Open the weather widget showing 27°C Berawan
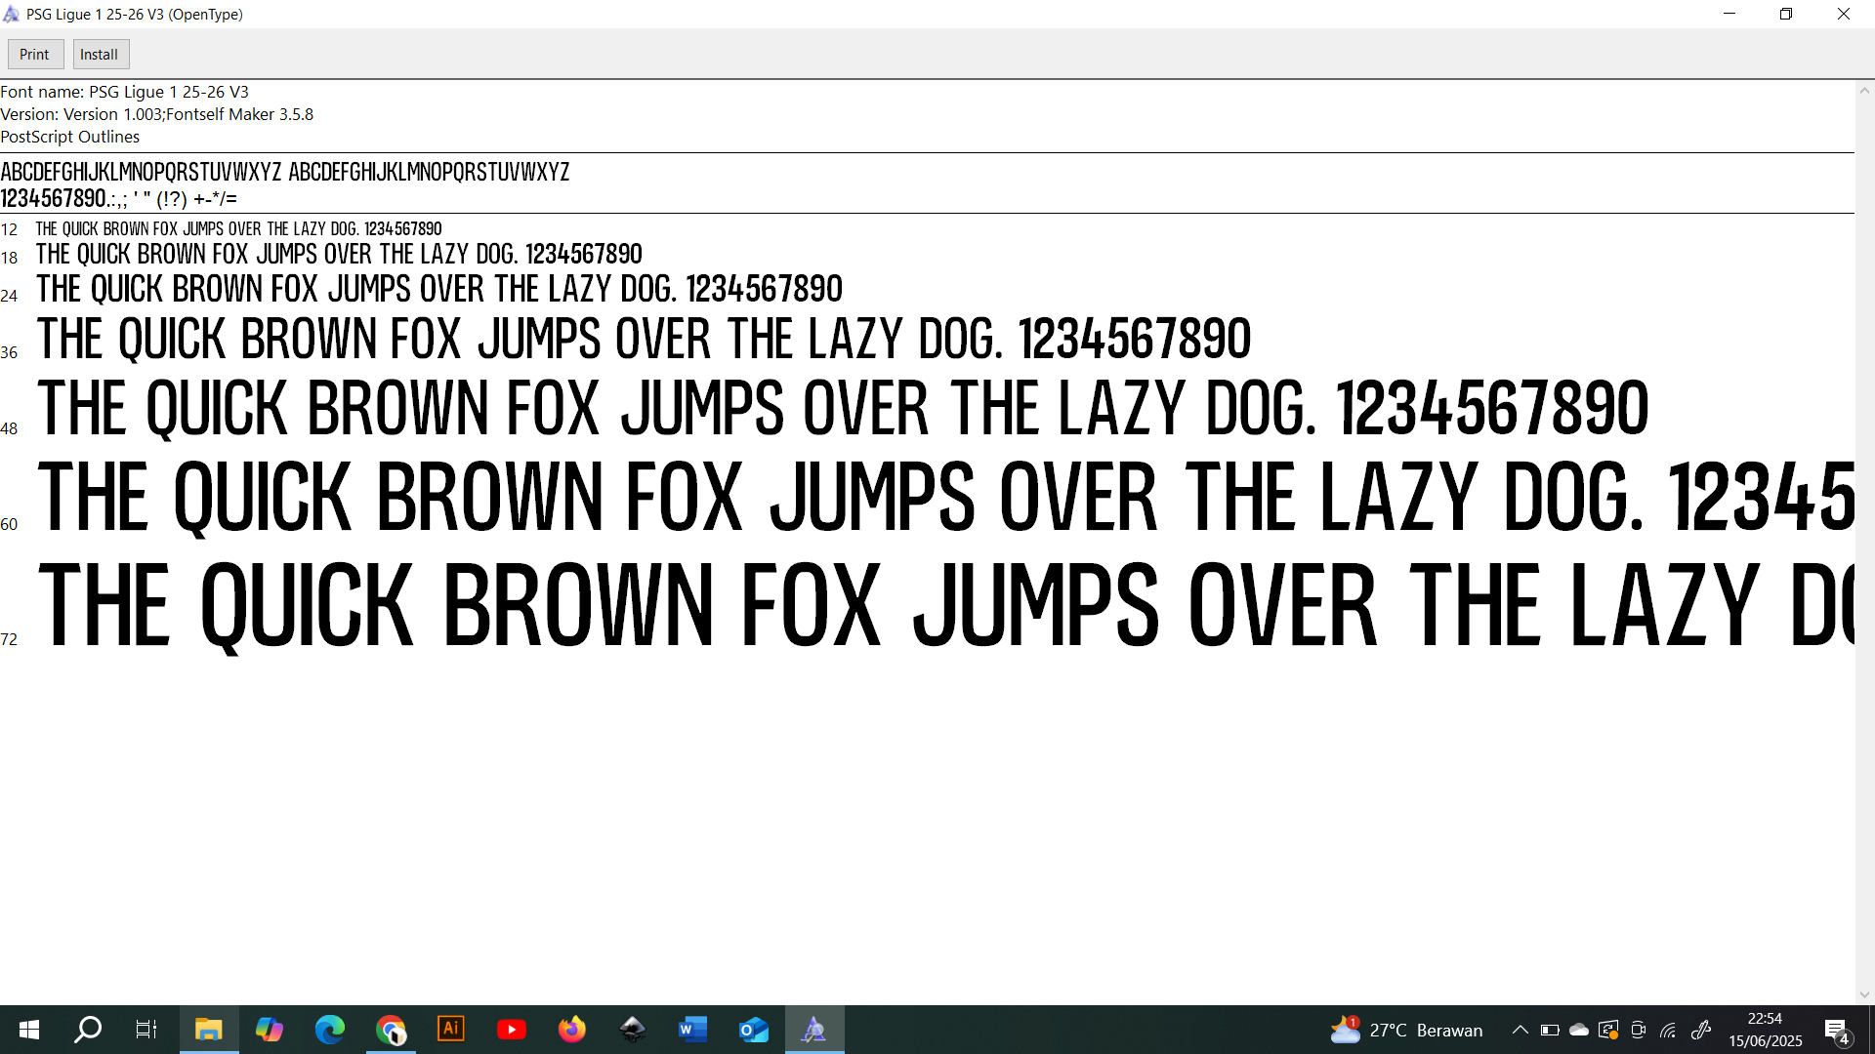Screen dimensions: 1875x1054 (x=1406, y=1030)
